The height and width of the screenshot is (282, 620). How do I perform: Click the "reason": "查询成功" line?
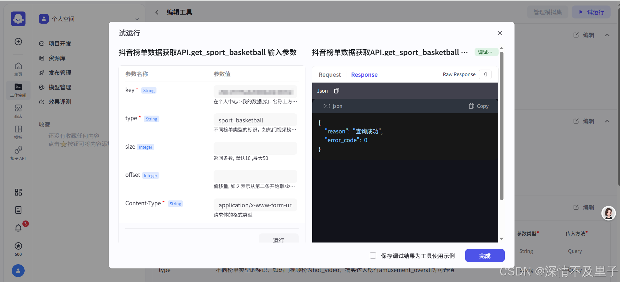pyautogui.click(x=354, y=131)
